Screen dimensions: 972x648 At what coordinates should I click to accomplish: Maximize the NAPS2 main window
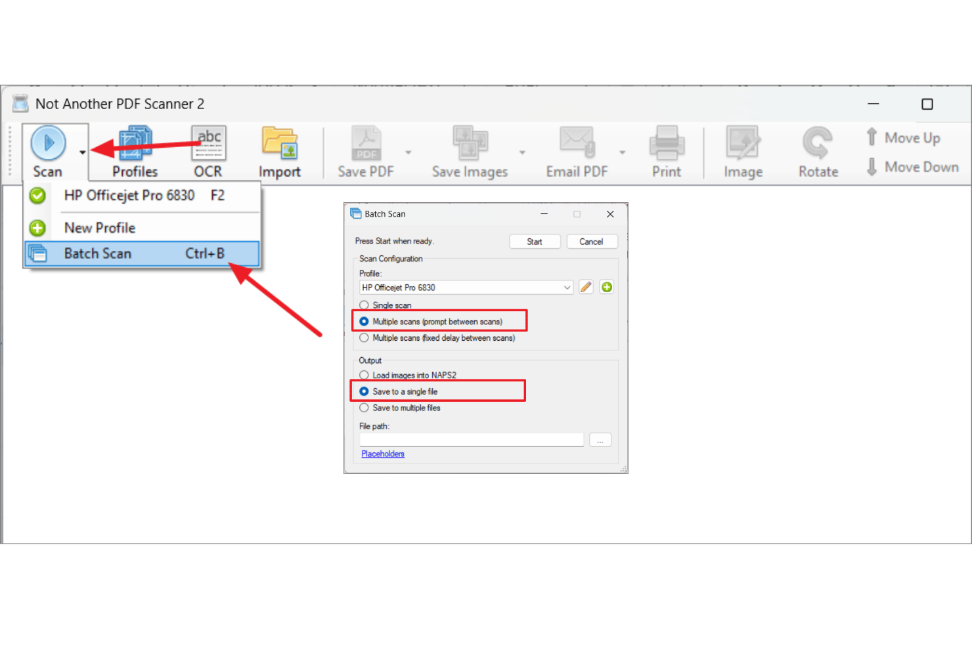pos(927,104)
